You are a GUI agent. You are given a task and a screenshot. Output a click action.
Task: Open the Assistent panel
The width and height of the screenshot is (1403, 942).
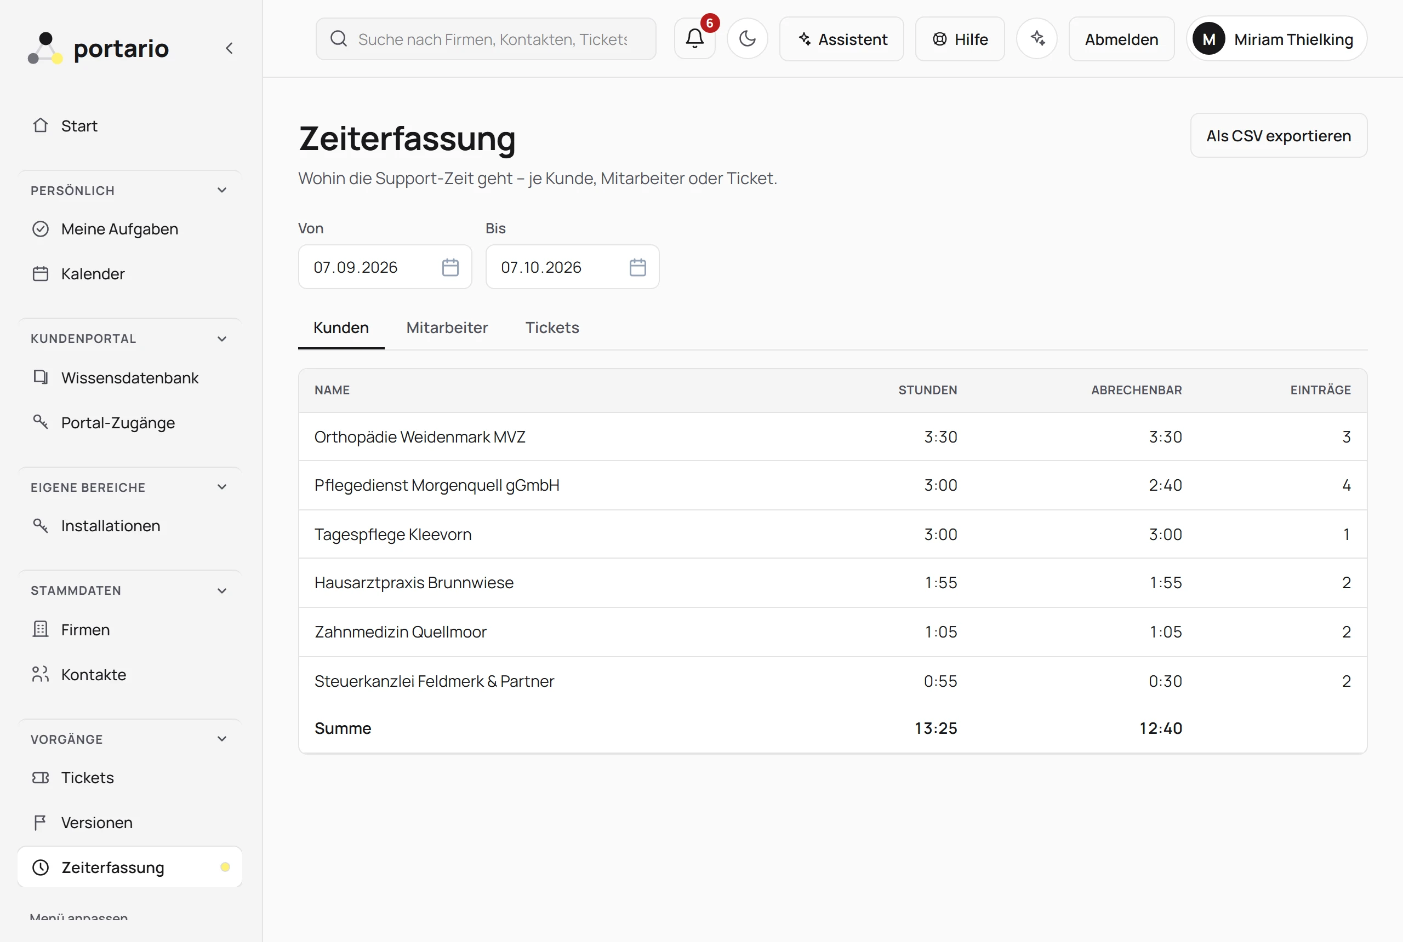pos(842,39)
